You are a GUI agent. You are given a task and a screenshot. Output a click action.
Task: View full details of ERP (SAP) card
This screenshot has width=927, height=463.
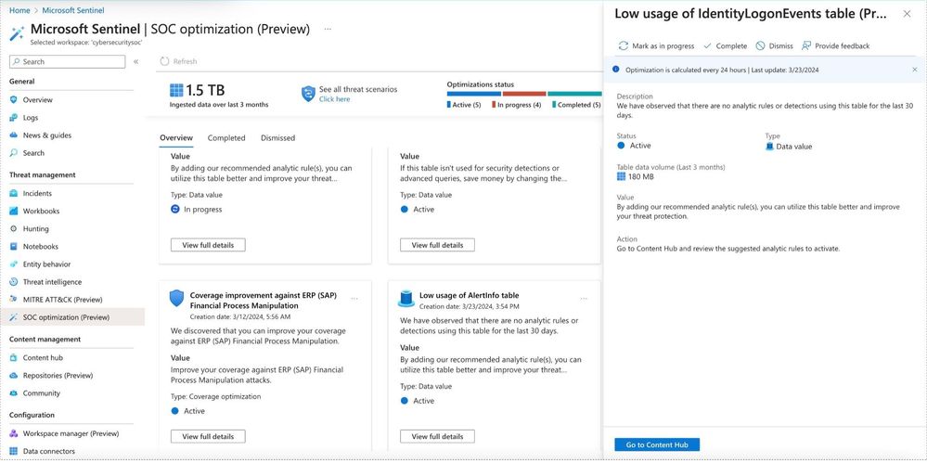point(208,436)
